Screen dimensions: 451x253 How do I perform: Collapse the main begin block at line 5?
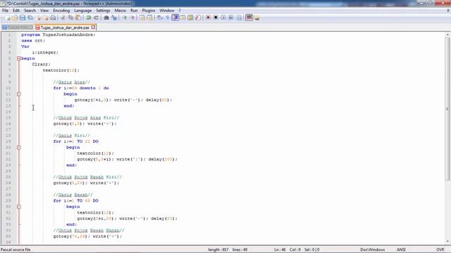coord(19,58)
